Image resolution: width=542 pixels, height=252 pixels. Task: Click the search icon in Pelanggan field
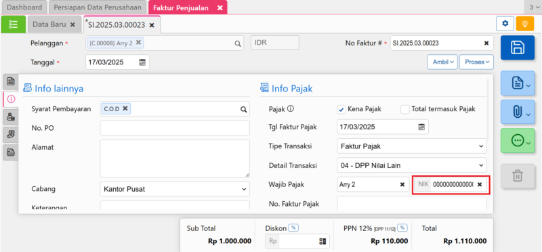[238, 43]
